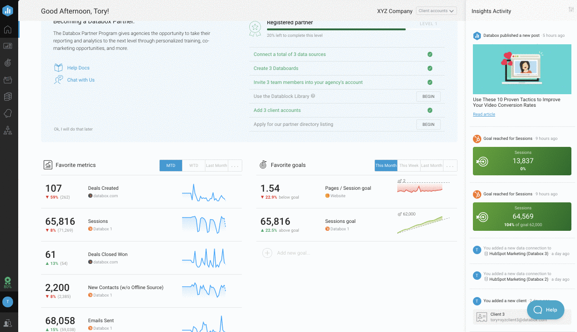
Task: Click Add new goal... text
Action: coord(293,253)
